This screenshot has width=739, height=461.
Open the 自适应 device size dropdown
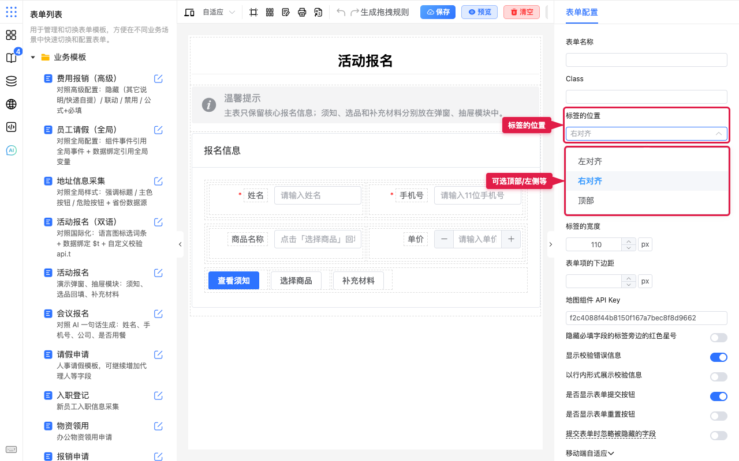pos(219,12)
